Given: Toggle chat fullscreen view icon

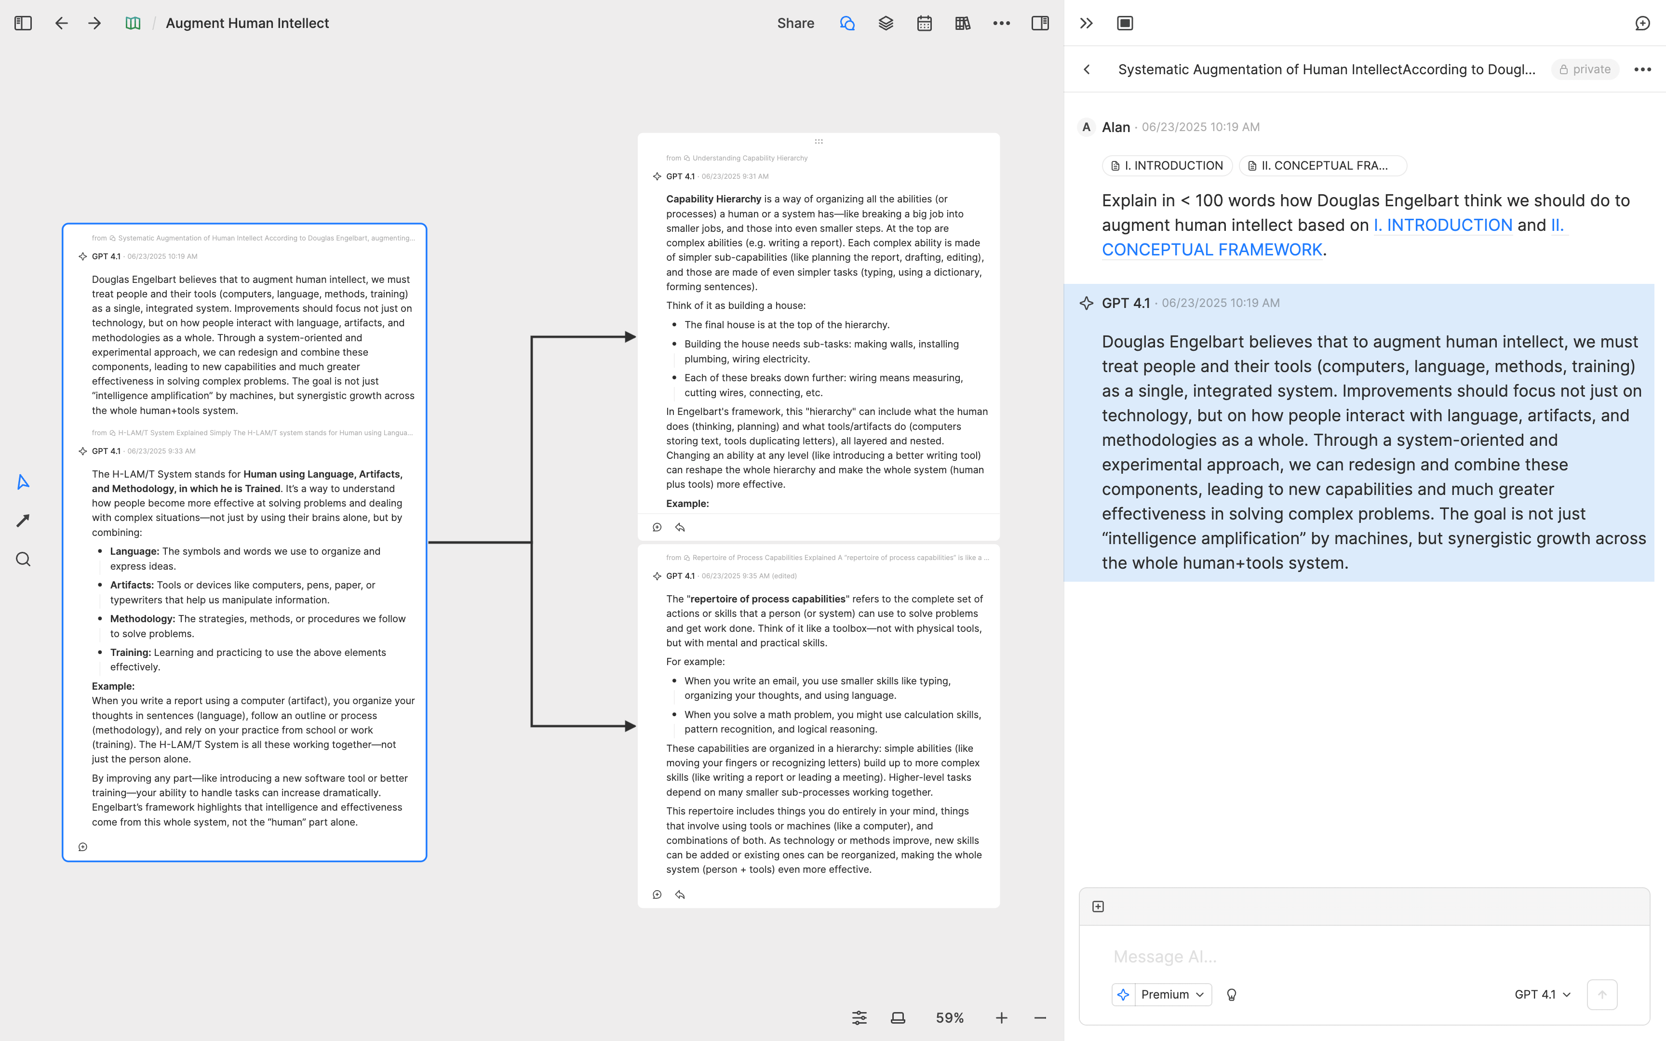Looking at the screenshot, I should tap(1124, 24).
